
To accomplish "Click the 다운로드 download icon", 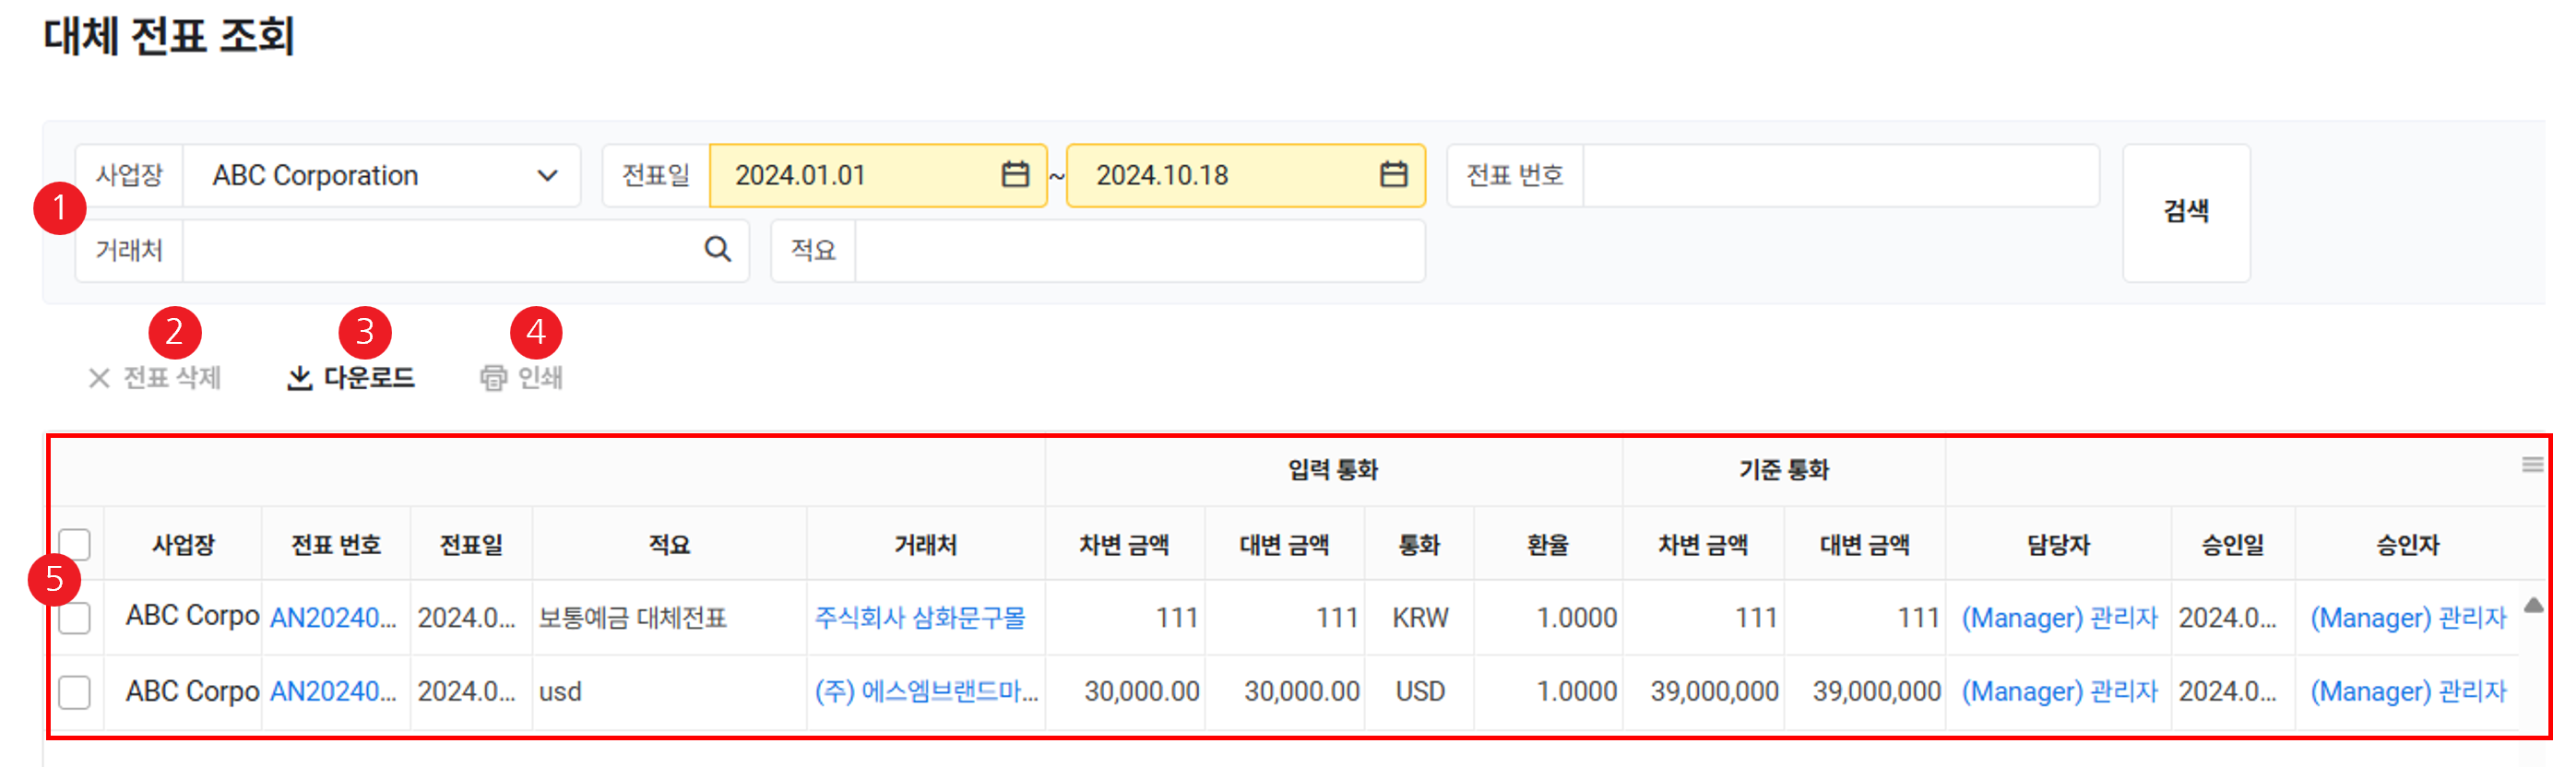I will [x=300, y=378].
